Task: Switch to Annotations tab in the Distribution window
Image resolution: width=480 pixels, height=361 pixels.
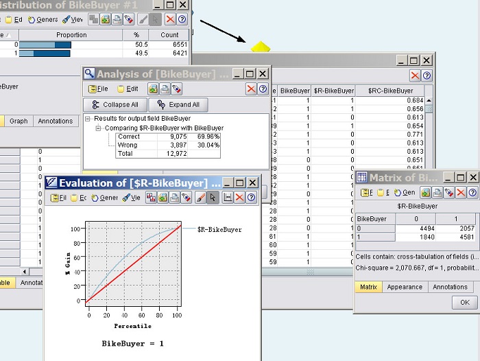Action: (x=56, y=121)
